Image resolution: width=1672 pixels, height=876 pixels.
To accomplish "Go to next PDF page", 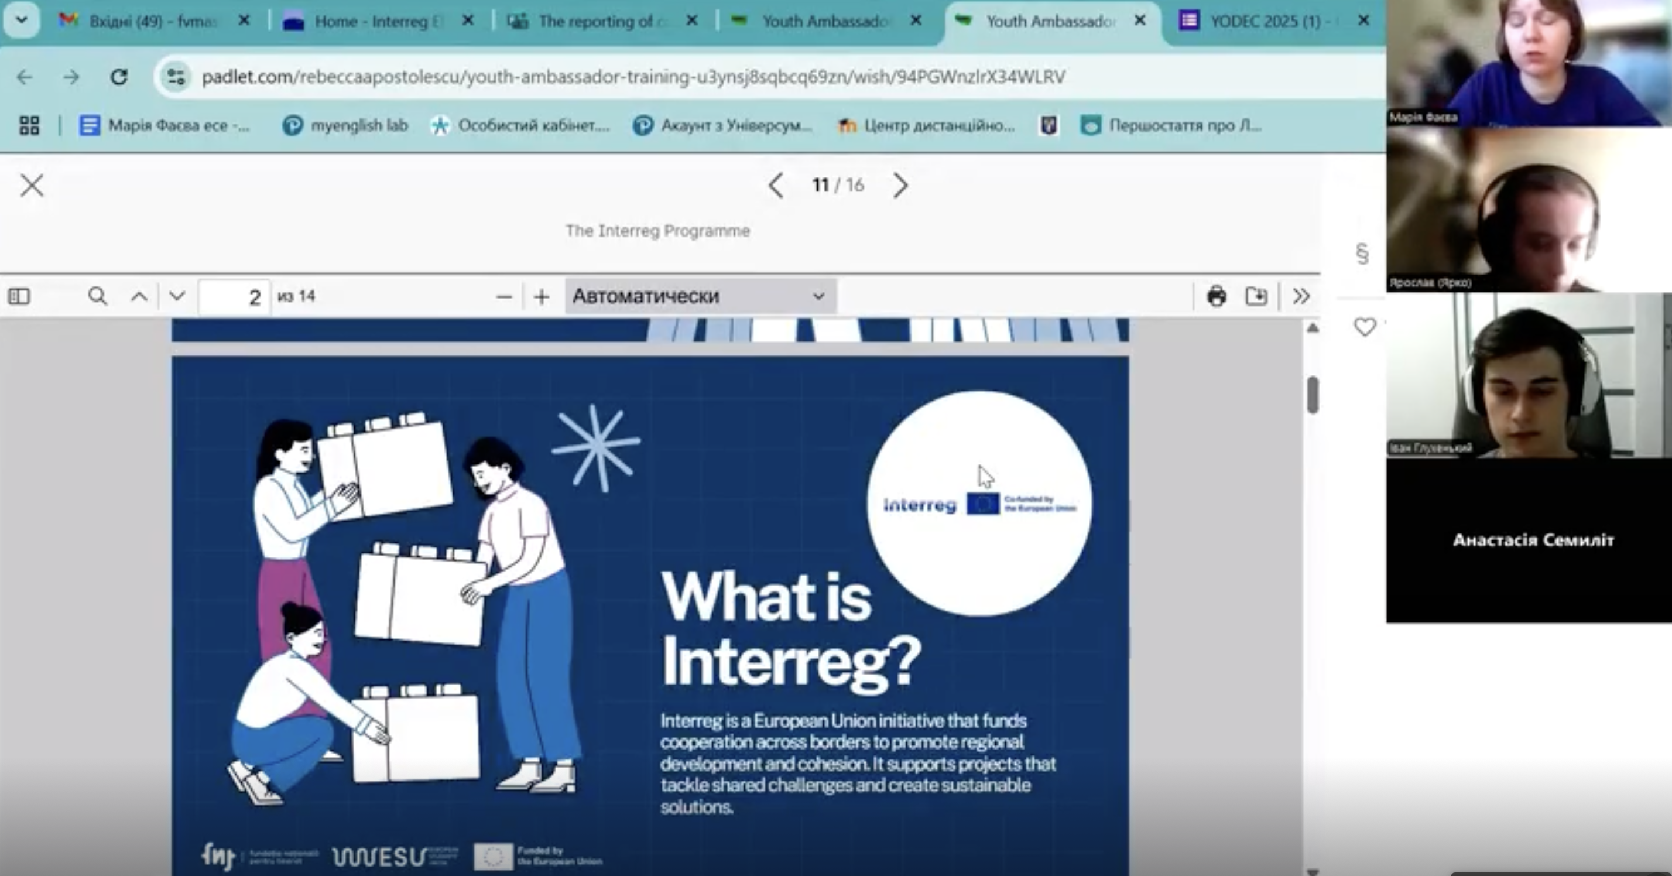I will (x=177, y=297).
